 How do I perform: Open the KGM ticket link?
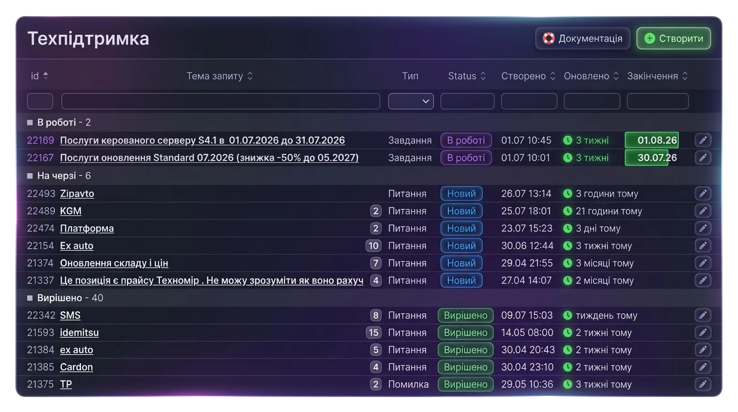coord(71,211)
